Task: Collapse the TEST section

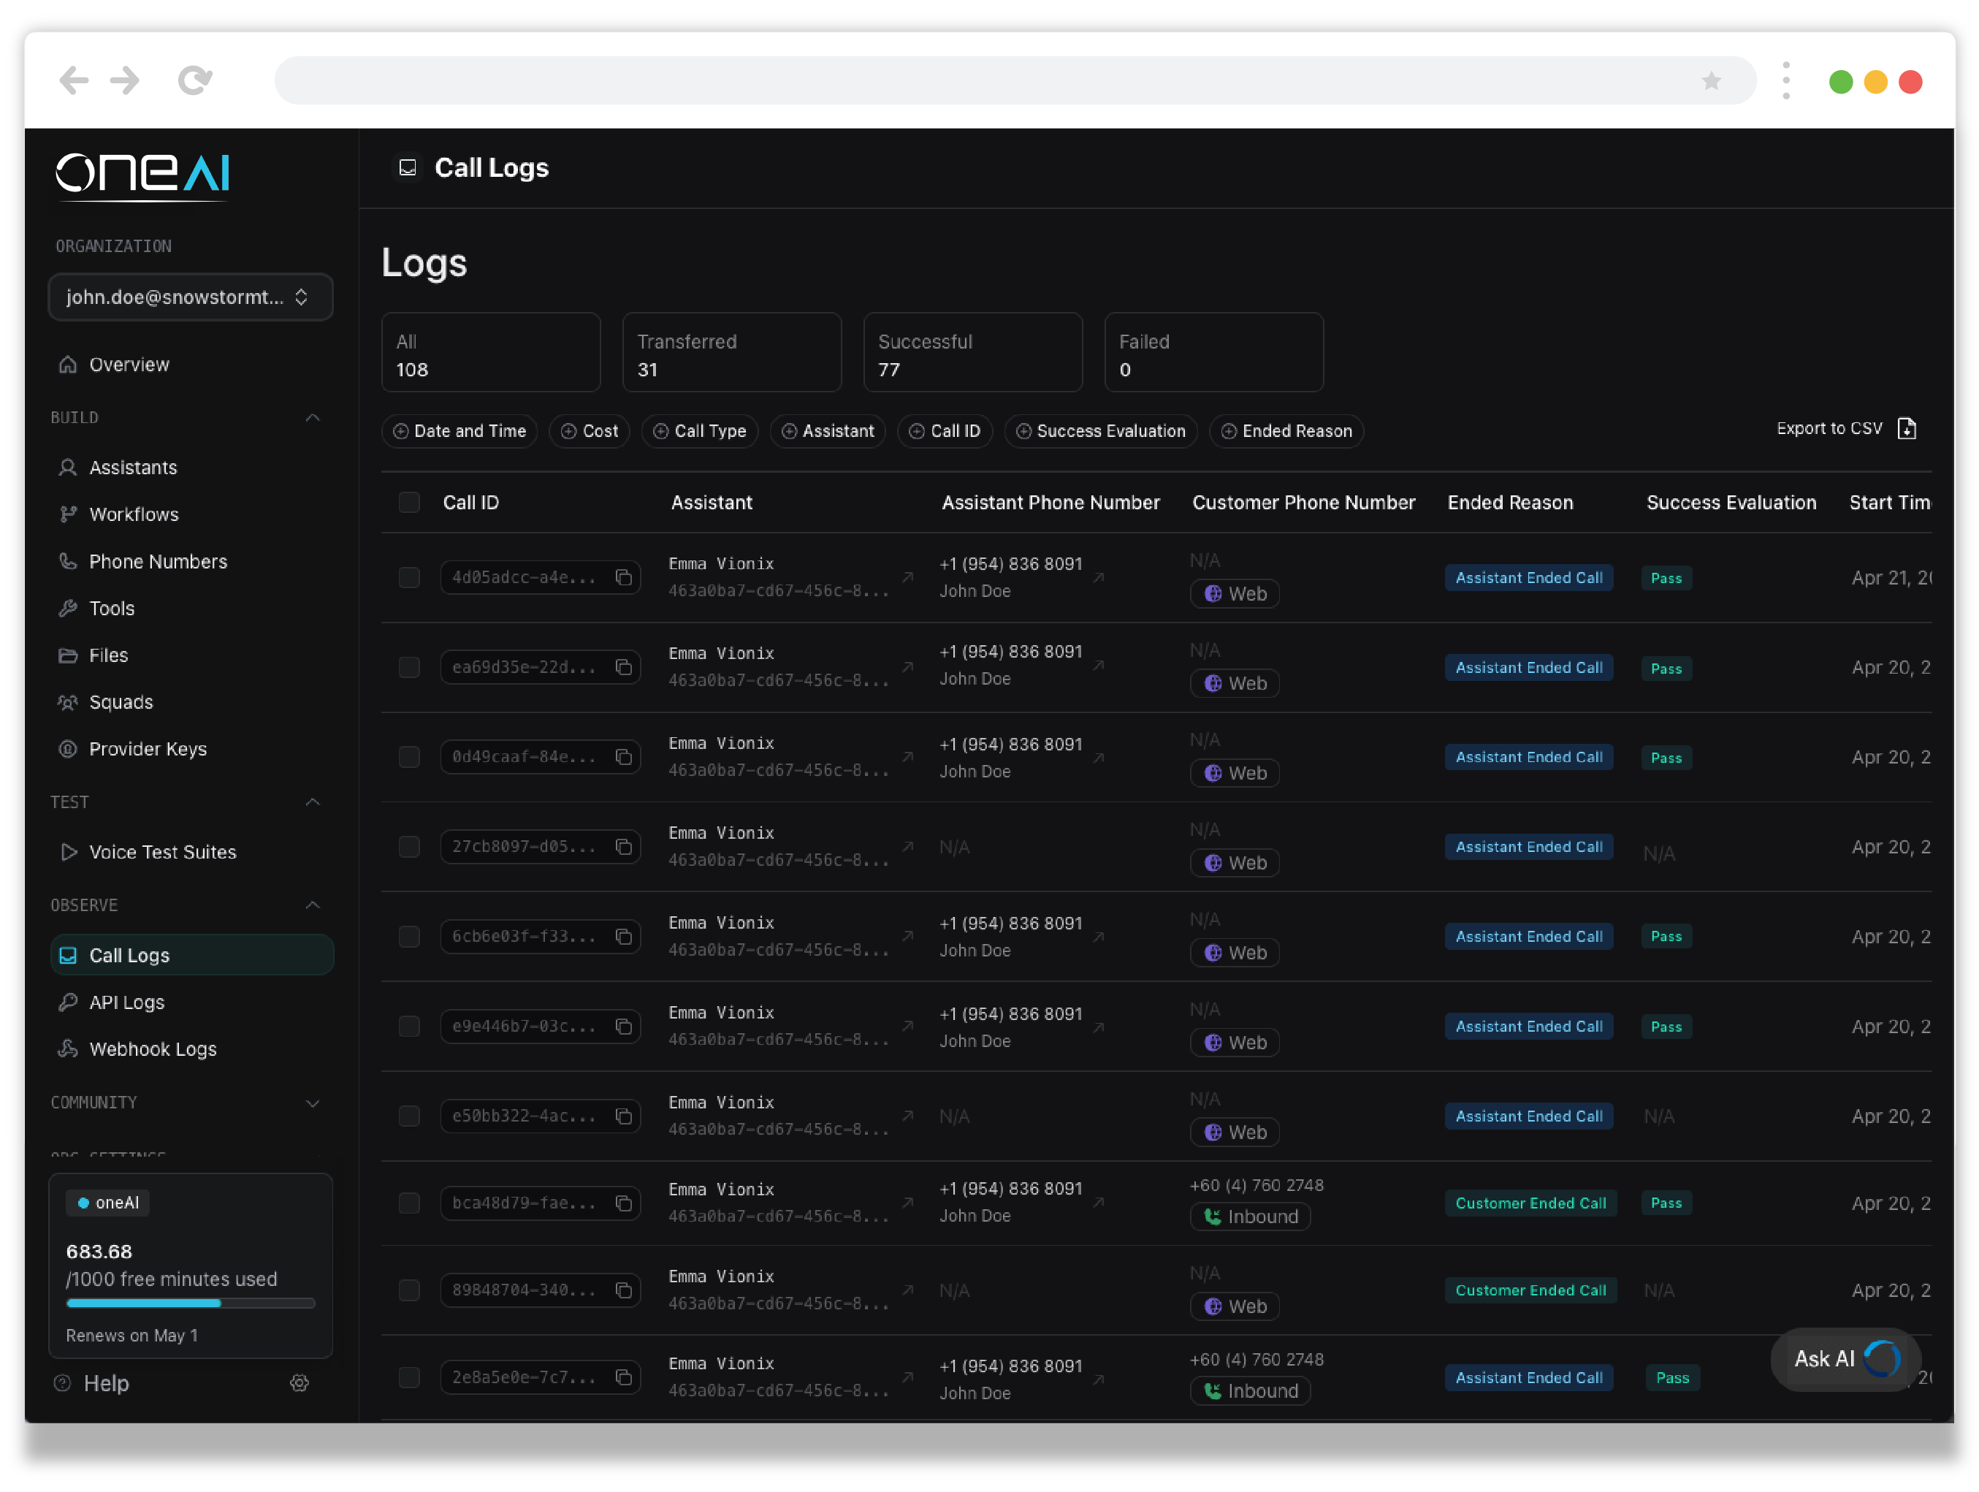Action: [x=312, y=802]
